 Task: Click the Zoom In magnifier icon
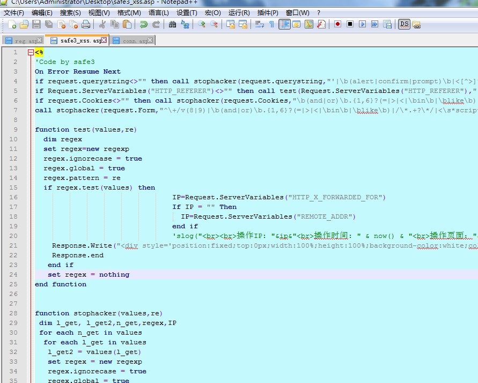[x=202, y=24]
